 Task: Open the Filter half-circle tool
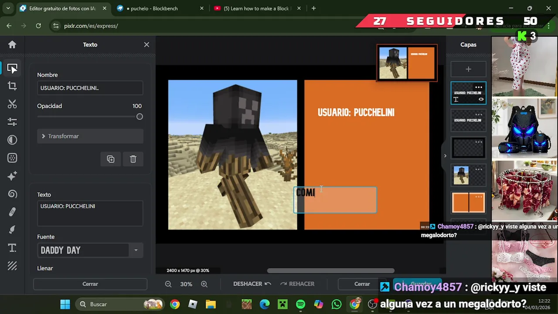(x=12, y=140)
